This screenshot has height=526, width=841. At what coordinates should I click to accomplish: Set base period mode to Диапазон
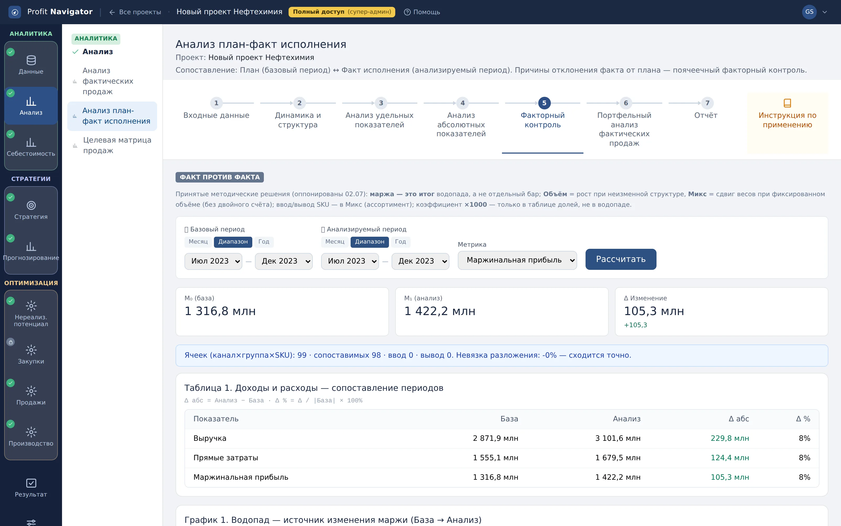(233, 242)
